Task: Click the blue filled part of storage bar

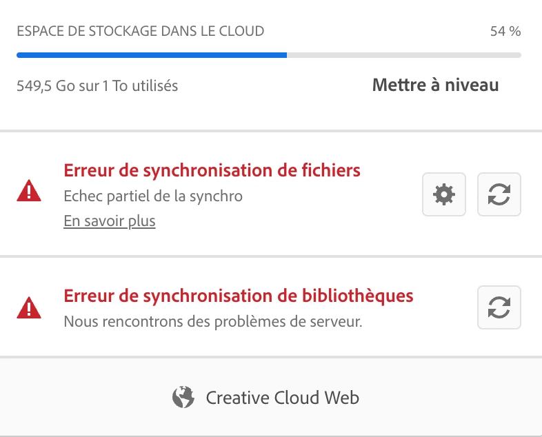Action: 152,55
